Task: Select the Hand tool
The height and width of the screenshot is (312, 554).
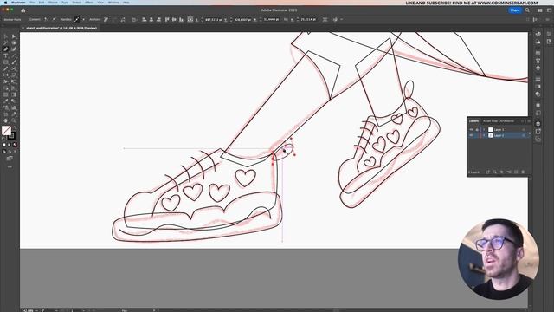Action: coord(5,120)
